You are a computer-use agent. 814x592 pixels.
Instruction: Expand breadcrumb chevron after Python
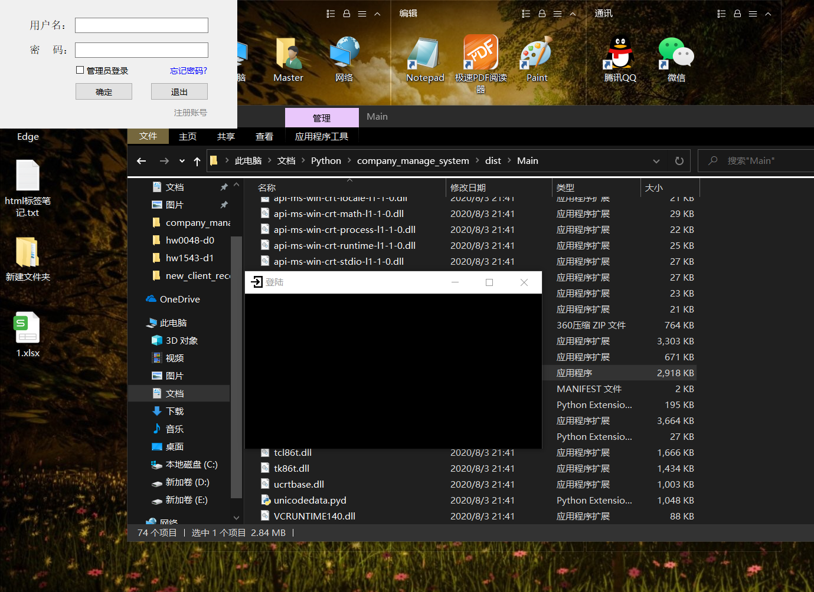point(349,160)
